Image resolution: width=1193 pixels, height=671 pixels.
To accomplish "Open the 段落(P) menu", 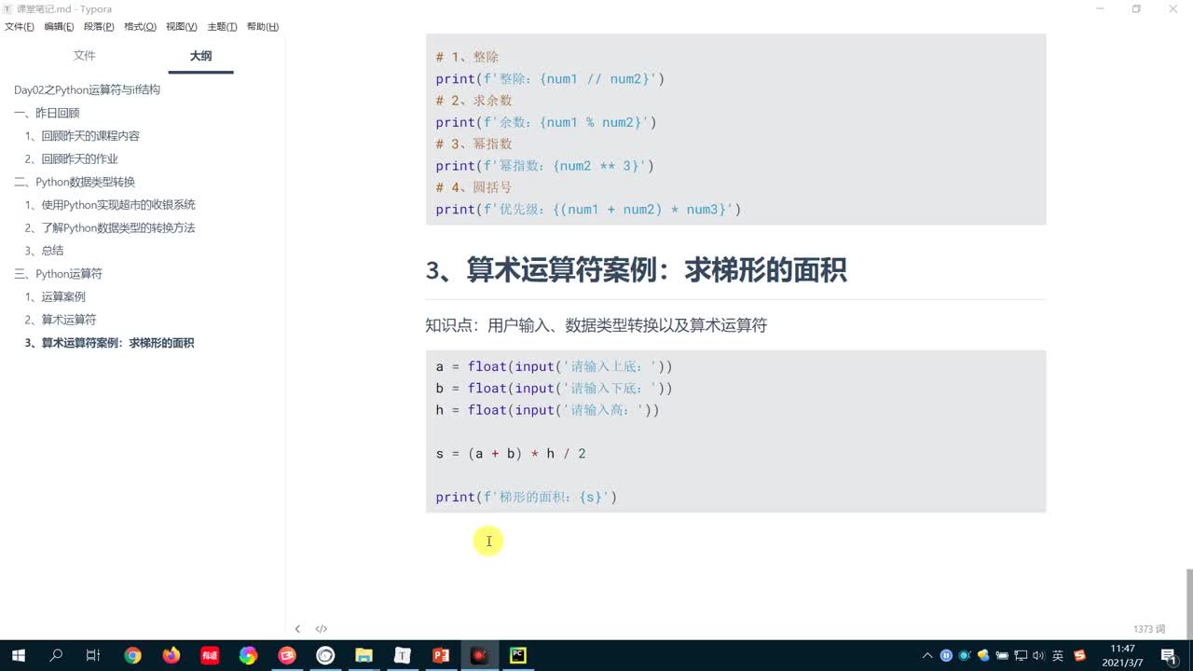I will [99, 26].
